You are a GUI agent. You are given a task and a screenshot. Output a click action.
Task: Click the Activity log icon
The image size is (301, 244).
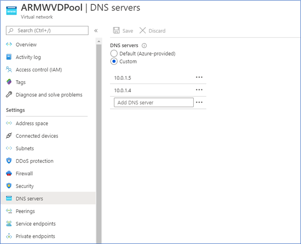click(x=9, y=57)
